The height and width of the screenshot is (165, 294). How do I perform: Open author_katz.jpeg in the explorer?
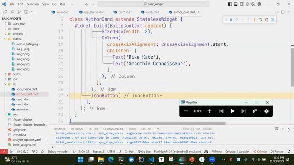[x=27, y=44]
